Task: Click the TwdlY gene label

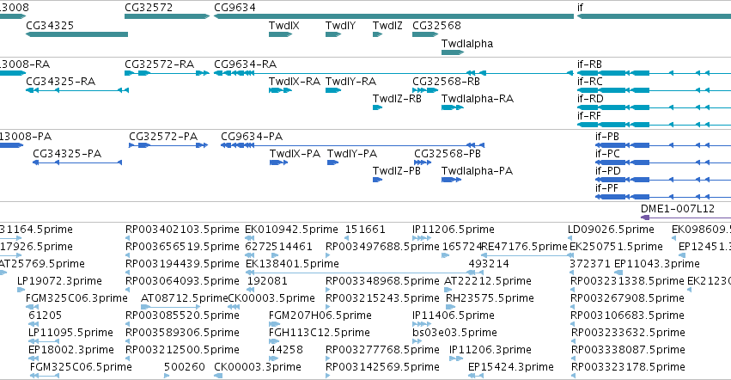Action: coord(340,26)
